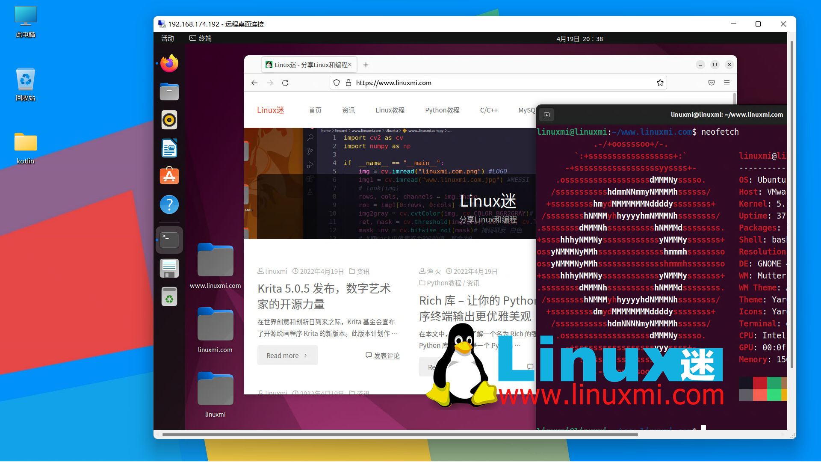Open a new Firefox tab with plus
The height and width of the screenshot is (462, 821).
click(x=366, y=65)
